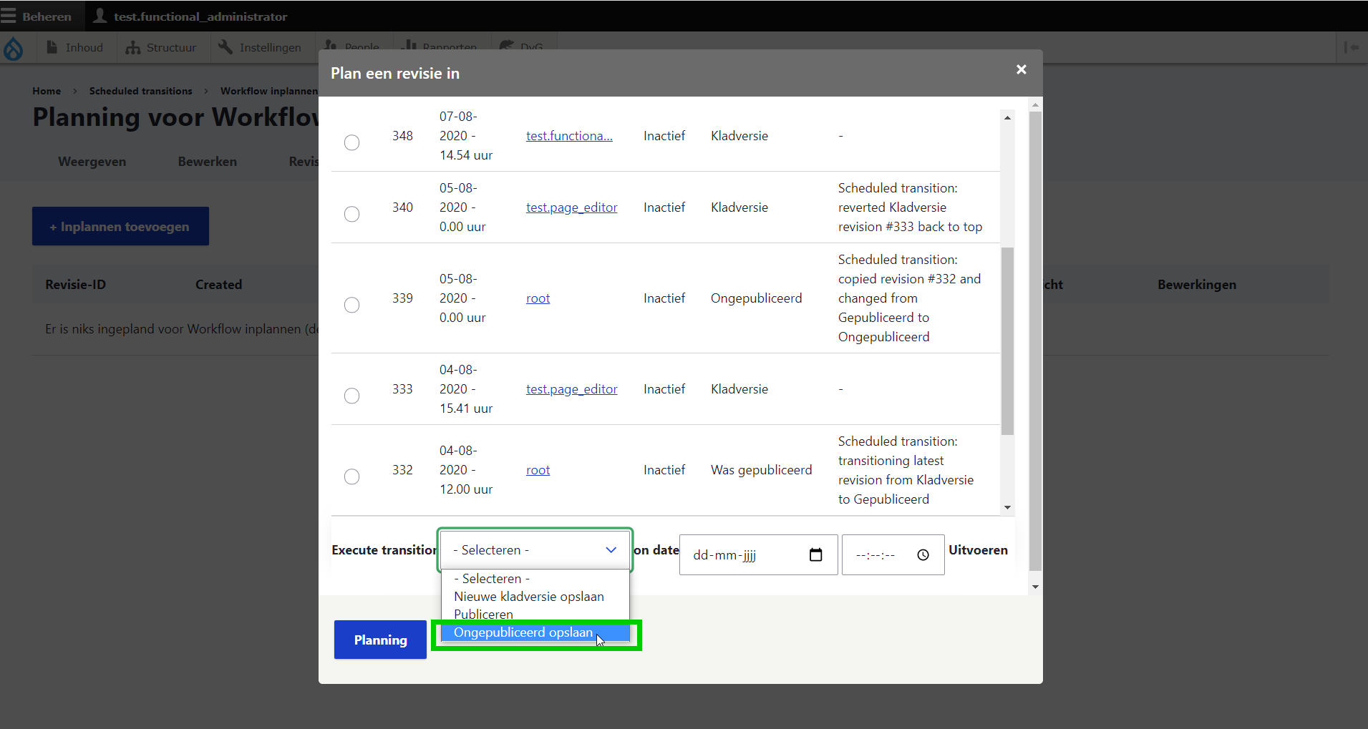Click the clock icon in time field
The image size is (1368, 729).
923,555
